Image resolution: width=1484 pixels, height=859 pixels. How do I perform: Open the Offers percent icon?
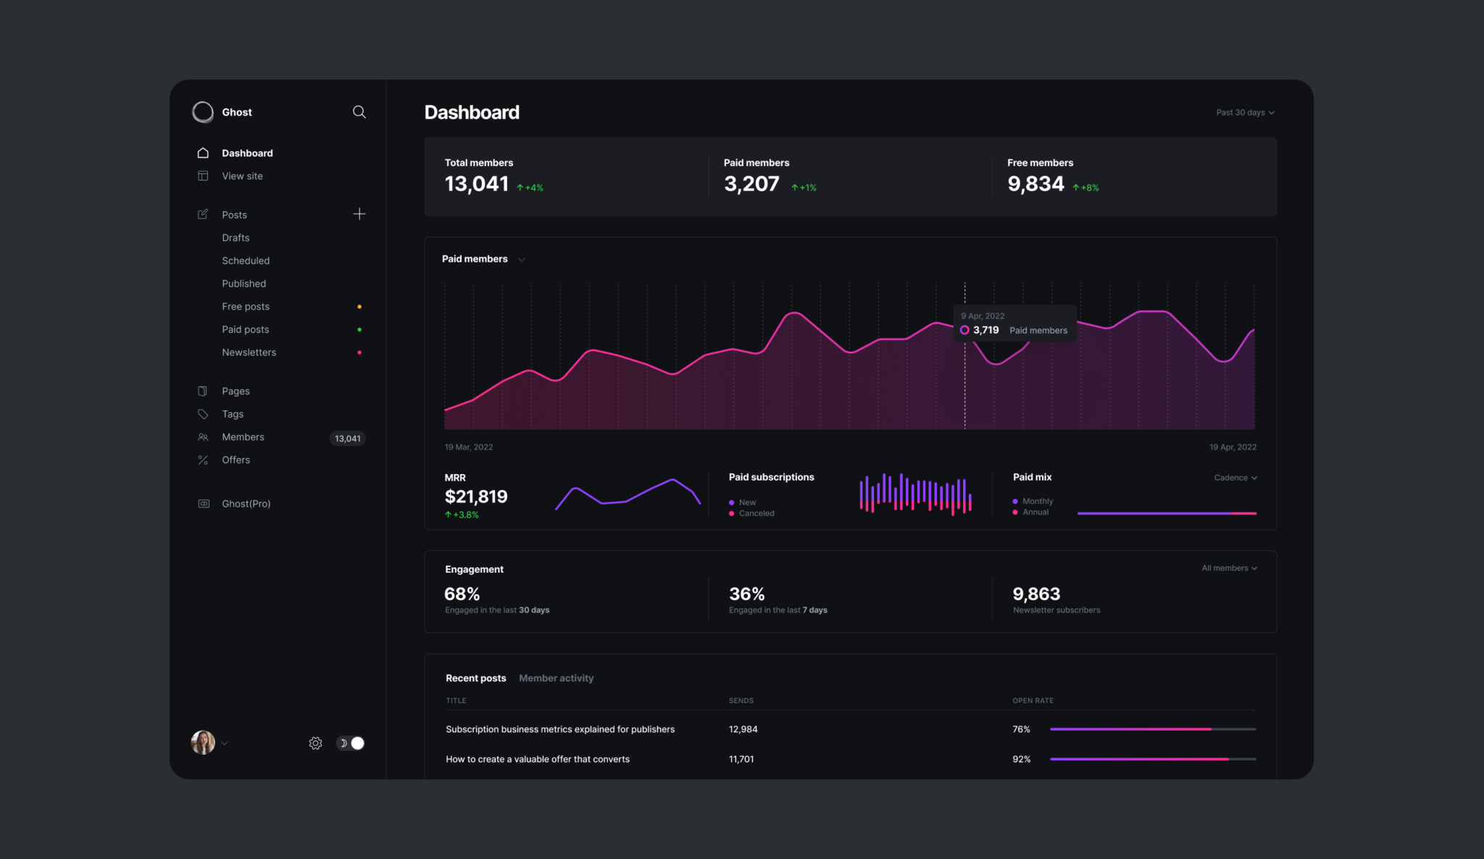click(203, 460)
